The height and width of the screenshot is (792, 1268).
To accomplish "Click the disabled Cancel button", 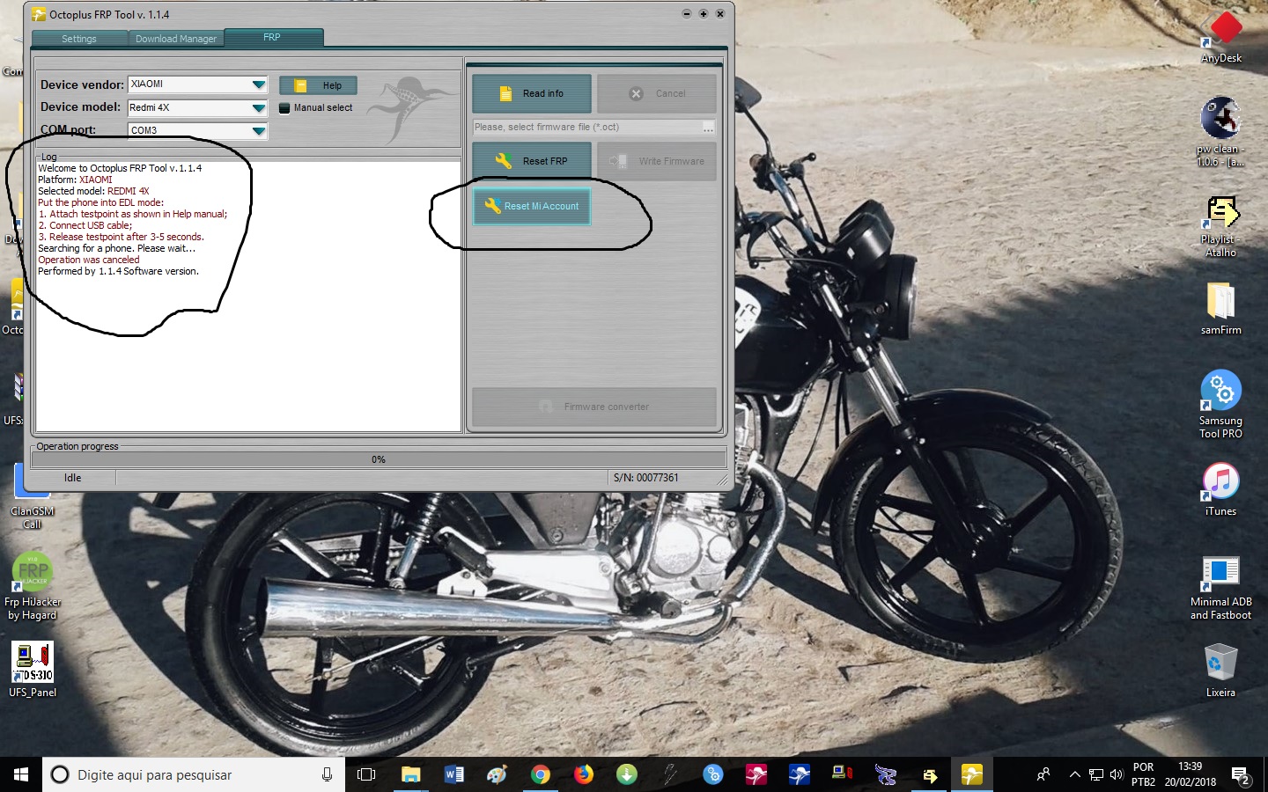I will [657, 93].
